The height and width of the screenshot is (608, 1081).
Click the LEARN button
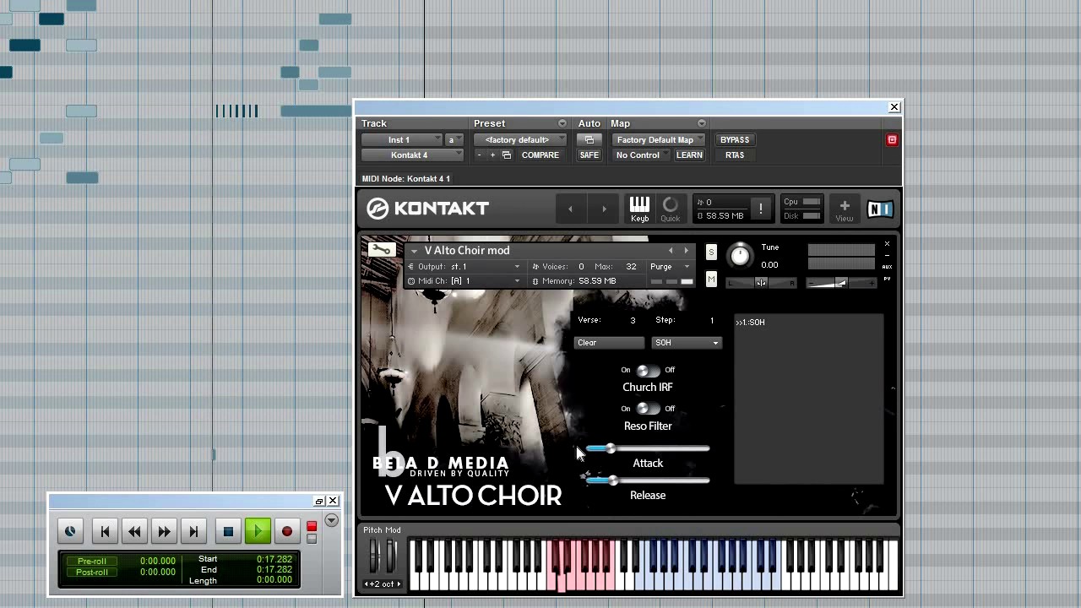(x=689, y=155)
